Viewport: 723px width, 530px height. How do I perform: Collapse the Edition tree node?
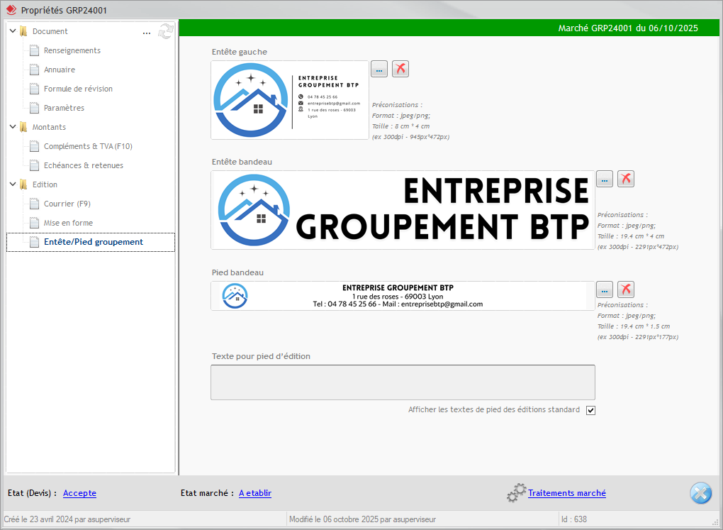tap(13, 184)
